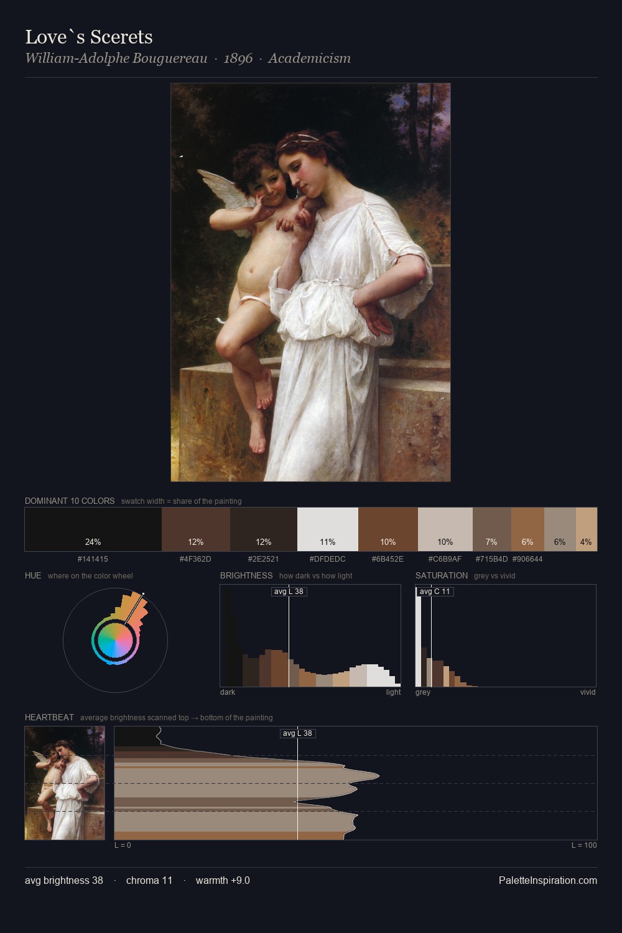This screenshot has width=622, height=933.
Task: Click the light brightness axis label
Action: (x=394, y=692)
